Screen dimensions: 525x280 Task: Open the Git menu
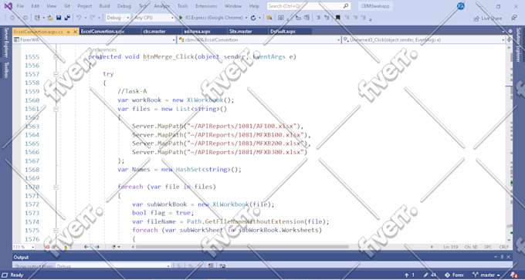click(67, 6)
